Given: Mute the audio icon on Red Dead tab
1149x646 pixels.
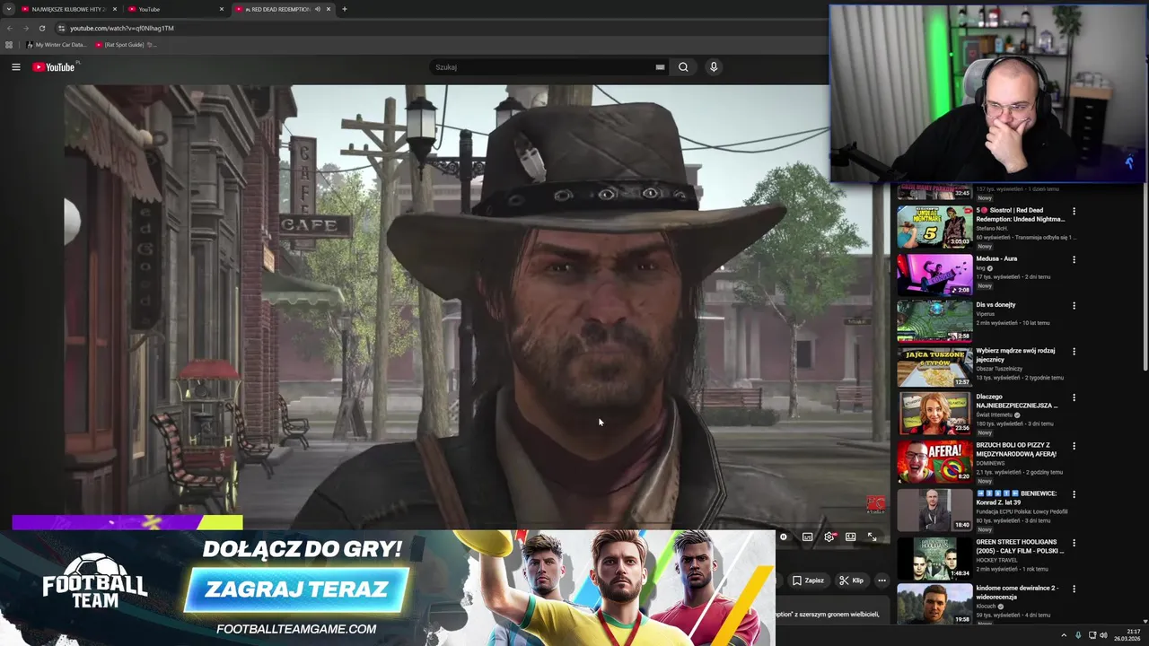Looking at the screenshot, I should [x=318, y=9].
